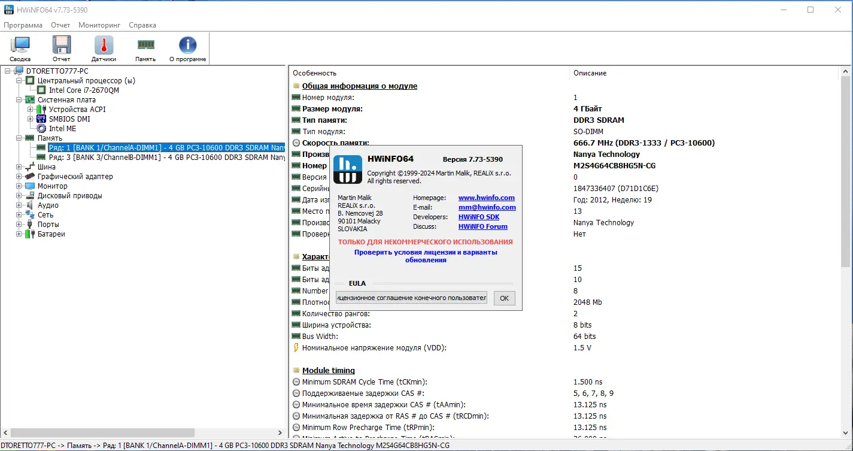Visit the www.hwinfo.com homepage link
The image size is (853, 451).
[x=487, y=198]
